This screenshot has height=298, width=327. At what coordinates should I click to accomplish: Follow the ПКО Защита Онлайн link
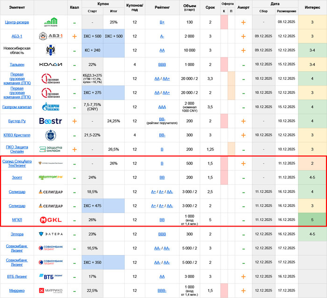point(17,149)
